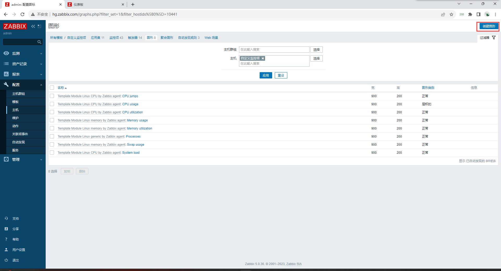Open a new browser tab

(133, 4)
